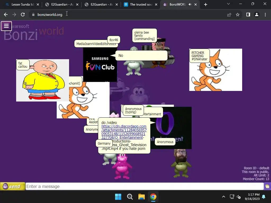
Task: Click the PITCHER GAMING cat avatar
Action: click(215, 70)
